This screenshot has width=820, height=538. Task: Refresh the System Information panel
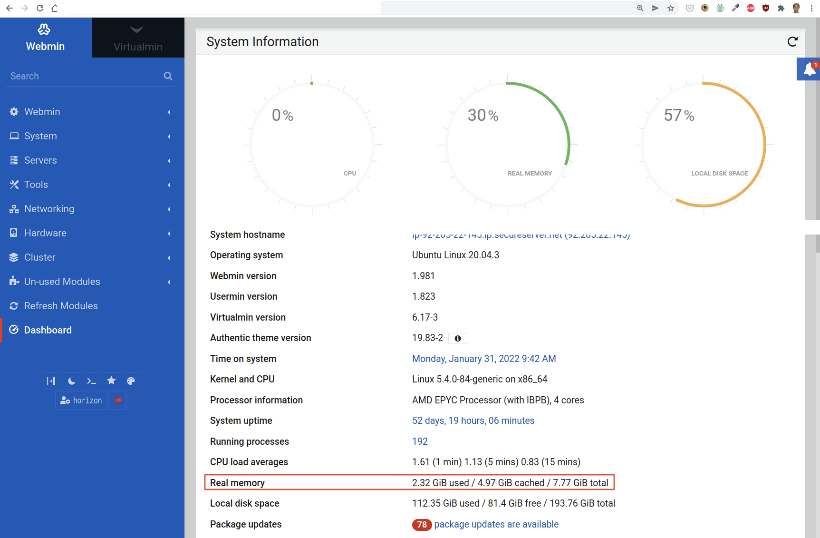792,42
